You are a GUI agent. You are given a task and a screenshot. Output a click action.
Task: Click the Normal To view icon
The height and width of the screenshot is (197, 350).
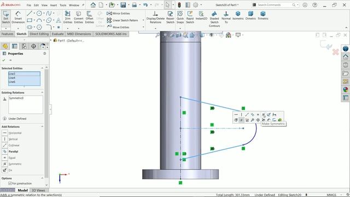click(x=226, y=18)
